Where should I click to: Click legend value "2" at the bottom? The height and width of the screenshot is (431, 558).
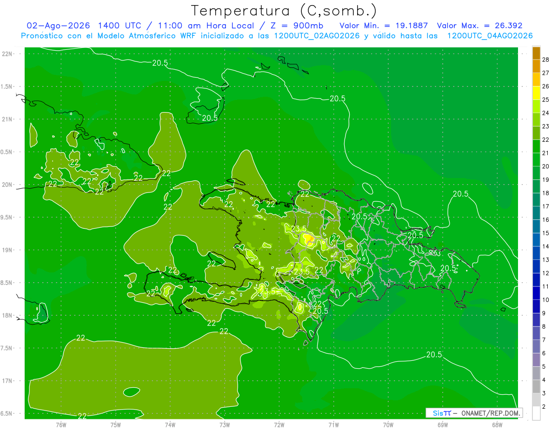(x=544, y=407)
